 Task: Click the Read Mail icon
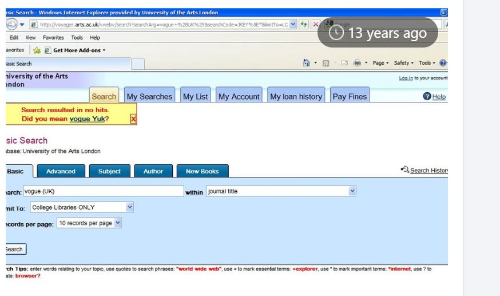click(344, 63)
